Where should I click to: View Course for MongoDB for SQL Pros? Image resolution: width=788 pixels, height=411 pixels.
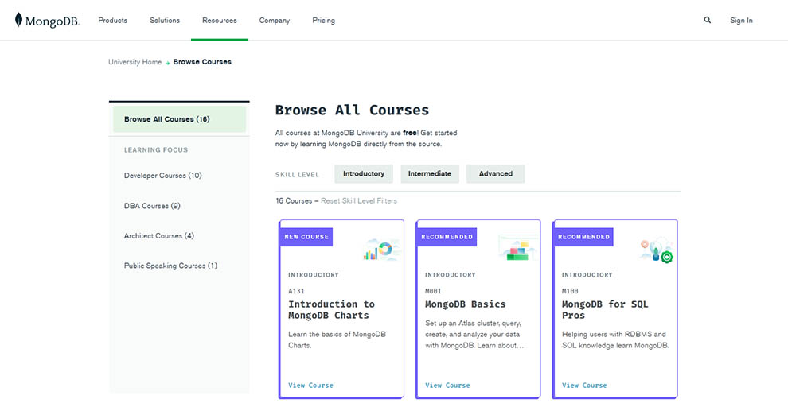tap(584, 386)
